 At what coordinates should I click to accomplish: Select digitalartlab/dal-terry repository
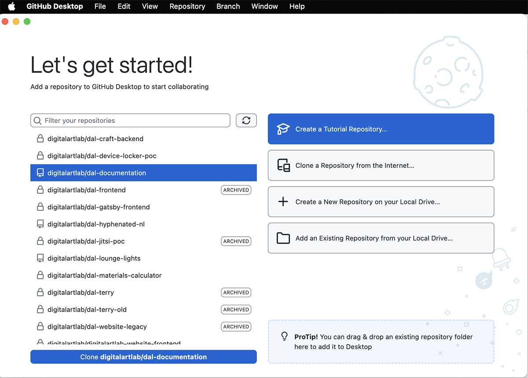(x=143, y=293)
